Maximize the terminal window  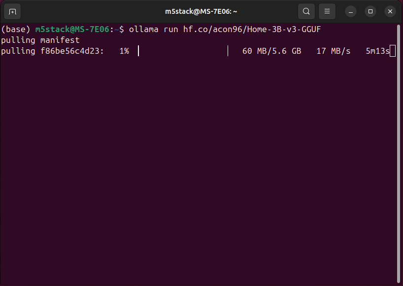(370, 11)
